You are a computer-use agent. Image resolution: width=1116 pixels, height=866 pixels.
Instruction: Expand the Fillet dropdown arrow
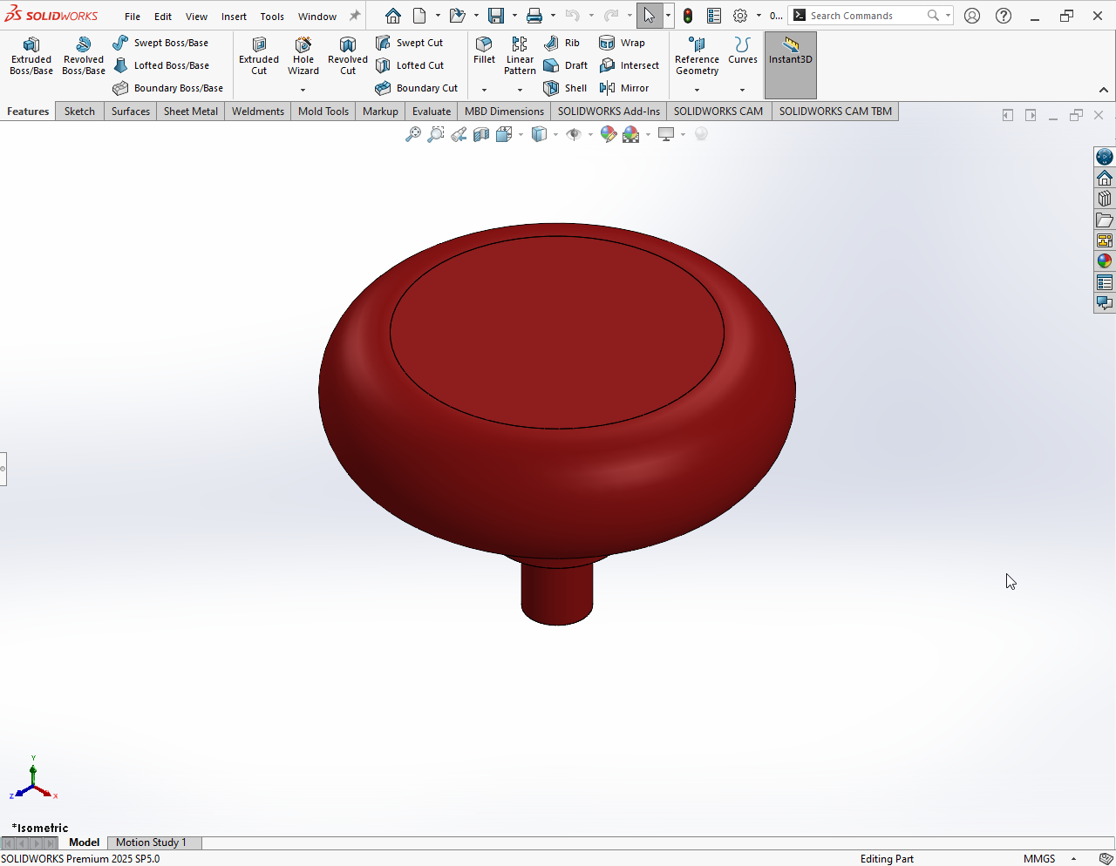coord(484,90)
